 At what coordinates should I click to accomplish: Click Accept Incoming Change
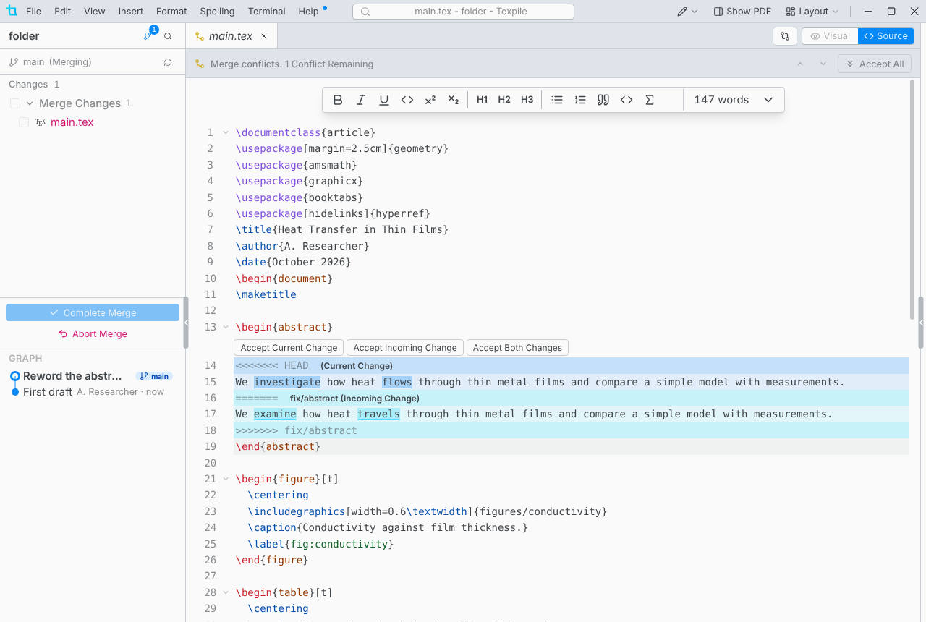pyautogui.click(x=405, y=348)
